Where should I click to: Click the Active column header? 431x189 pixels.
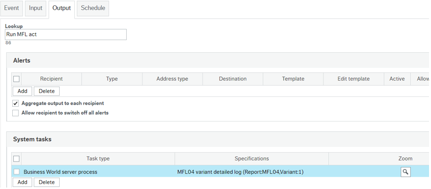(x=397, y=79)
